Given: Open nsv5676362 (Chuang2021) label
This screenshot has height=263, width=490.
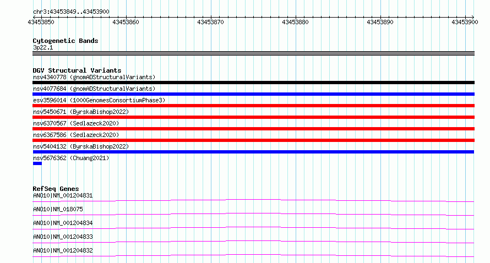Looking at the screenshot, I should (71, 158).
